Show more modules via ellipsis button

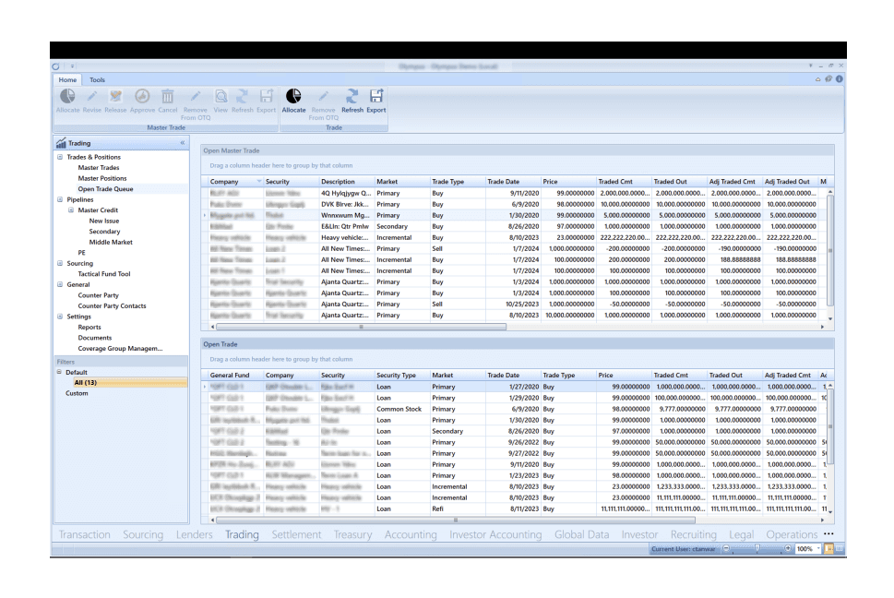click(828, 533)
